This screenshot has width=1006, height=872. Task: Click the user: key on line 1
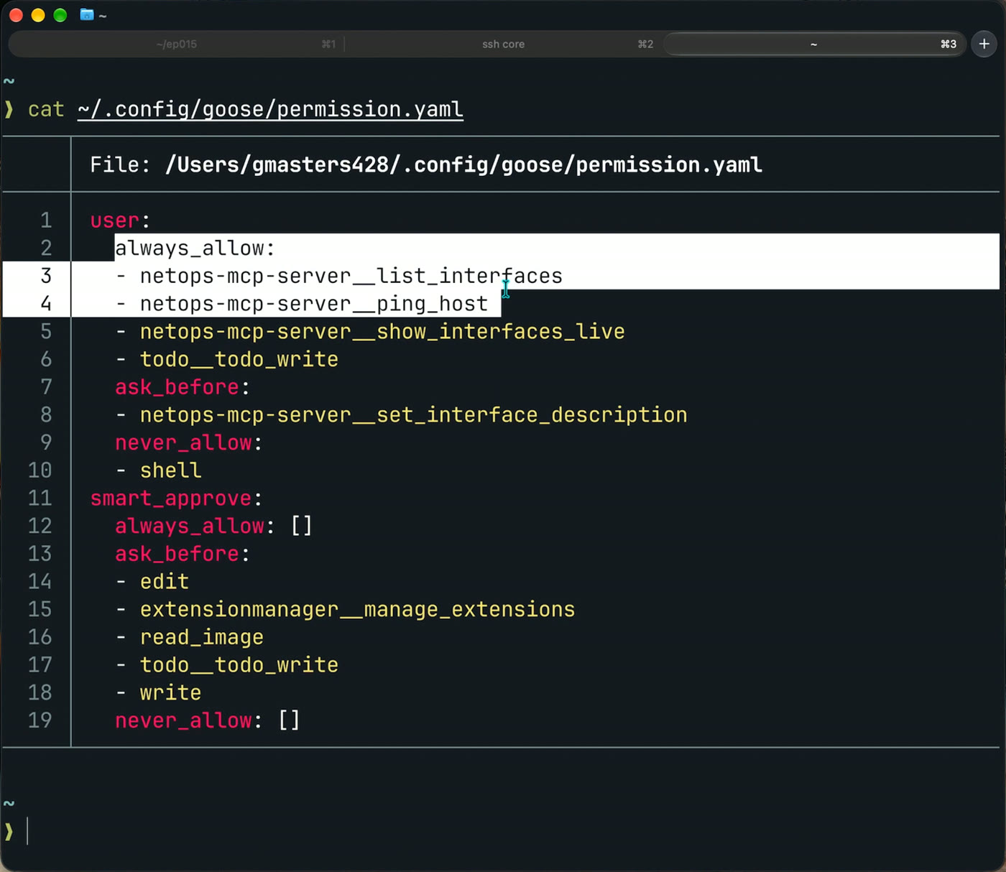click(x=120, y=221)
